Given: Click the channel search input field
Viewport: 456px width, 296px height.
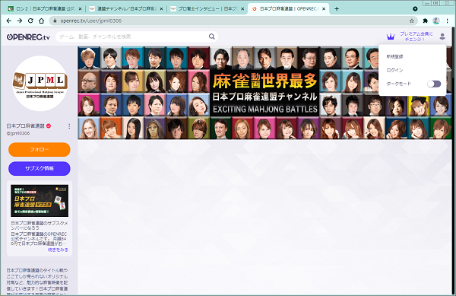Looking at the screenshot, I should [x=133, y=37].
